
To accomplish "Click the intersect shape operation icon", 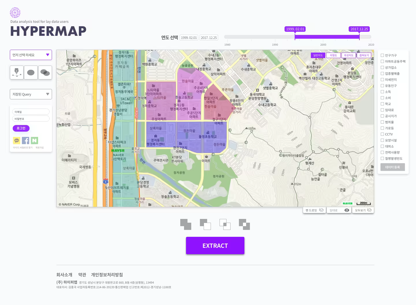I will pyautogui.click(x=225, y=224).
